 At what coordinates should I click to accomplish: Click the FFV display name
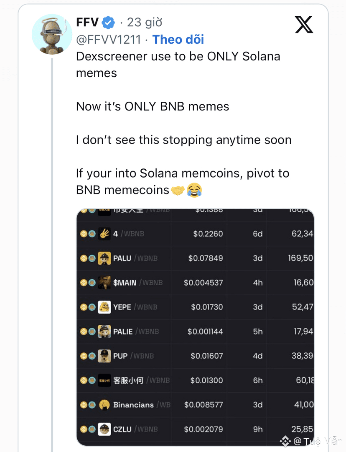click(x=87, y=22)
